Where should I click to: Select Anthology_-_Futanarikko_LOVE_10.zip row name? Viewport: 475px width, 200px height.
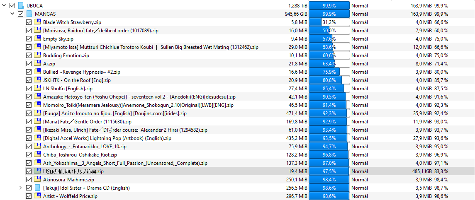pyautogui.click(x=85, y=147)
